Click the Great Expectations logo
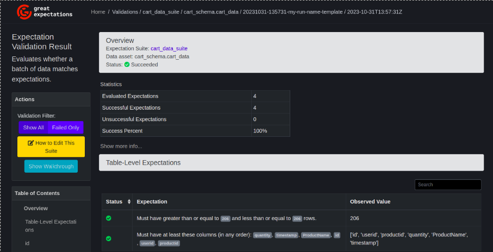This screenshot has width=493, height=252. click(x=44, y=11)
